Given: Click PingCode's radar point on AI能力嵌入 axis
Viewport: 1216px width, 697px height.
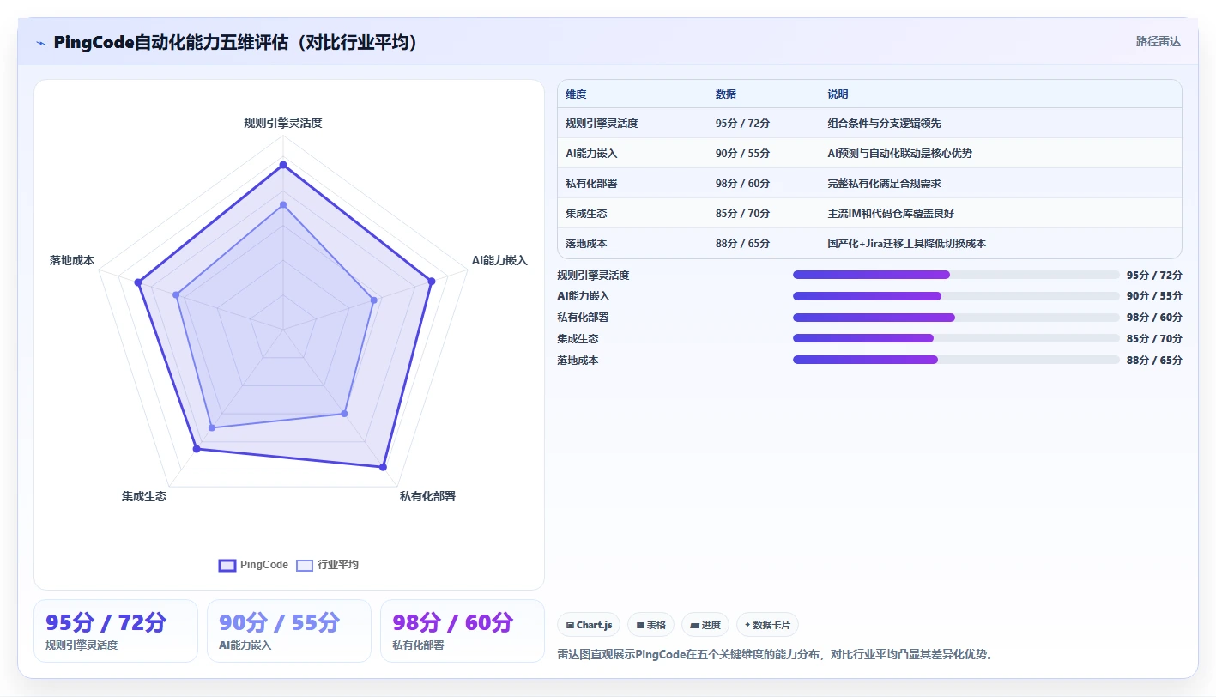Looking at the screenshot, I should [431, 281].
